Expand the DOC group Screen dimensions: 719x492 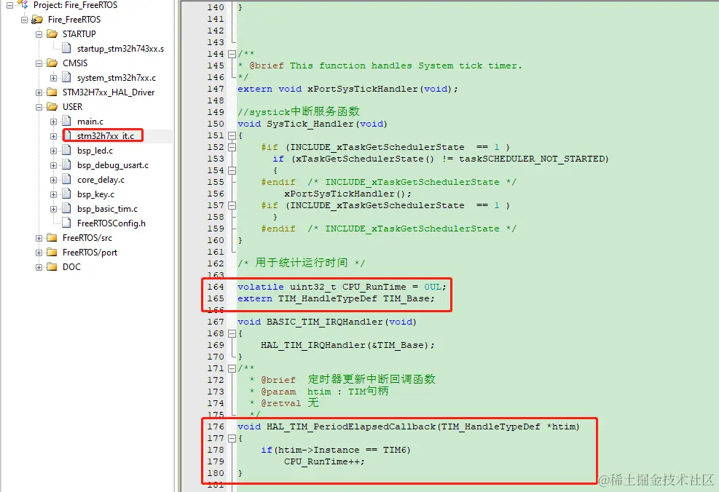click(x=39, y=267)
